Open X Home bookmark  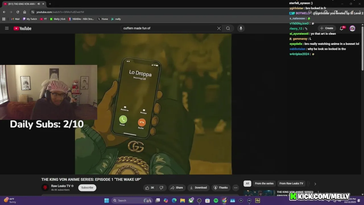(103, 19)
